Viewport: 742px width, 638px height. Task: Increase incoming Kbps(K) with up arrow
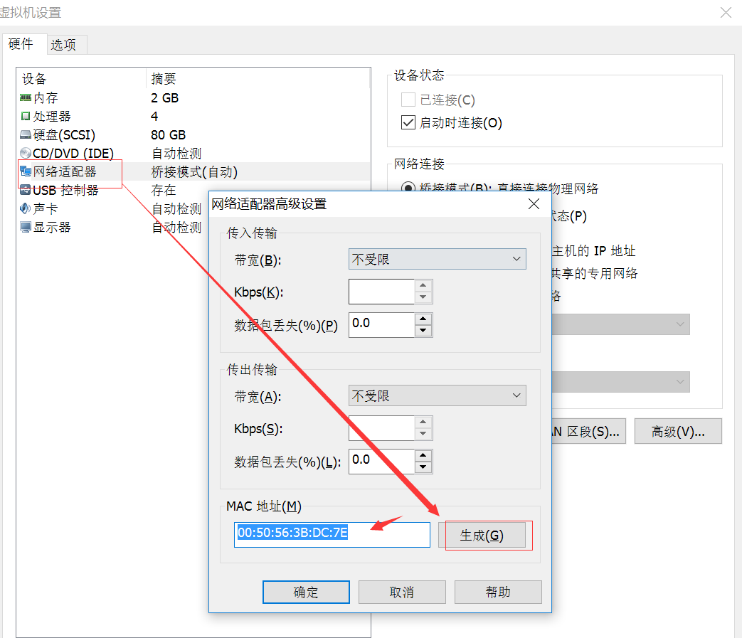click(x=423, y=285)
